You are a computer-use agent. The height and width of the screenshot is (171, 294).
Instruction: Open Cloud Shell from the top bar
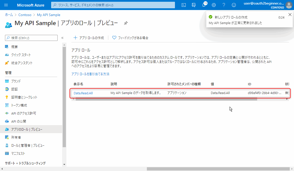184,5
